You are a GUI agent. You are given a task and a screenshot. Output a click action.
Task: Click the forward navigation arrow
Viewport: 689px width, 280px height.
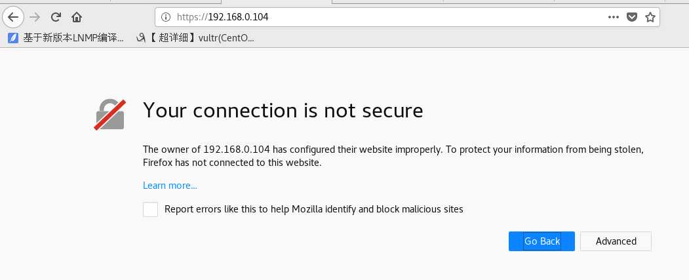tap(35, 17)
